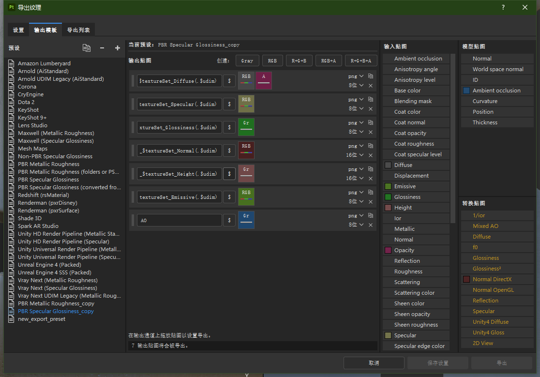Select the new_export_preset preset
The width and height of the screenshot is (540, 377).
(x=42, y=319)
